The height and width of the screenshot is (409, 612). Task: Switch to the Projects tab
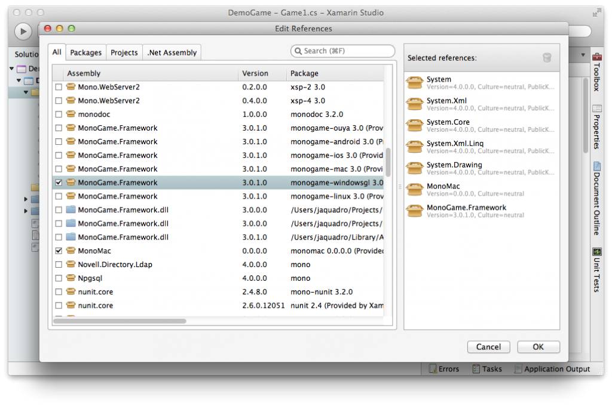coord(124,52)
